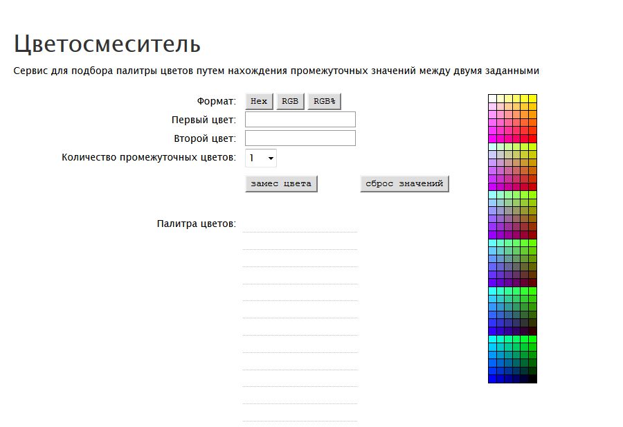Click the Палитра цветов label
The height and width of the screenshot is (427, 623).
pyautogui.click(x=197, y=224)
